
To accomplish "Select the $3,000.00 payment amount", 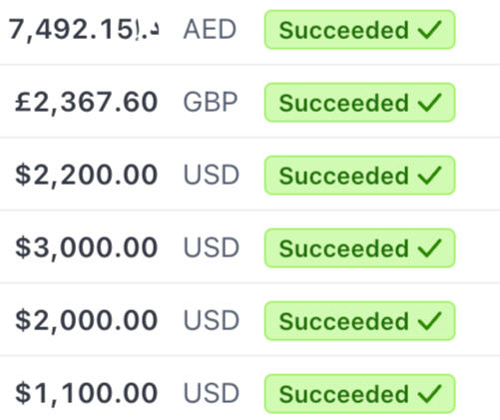I will click(86, 248).
